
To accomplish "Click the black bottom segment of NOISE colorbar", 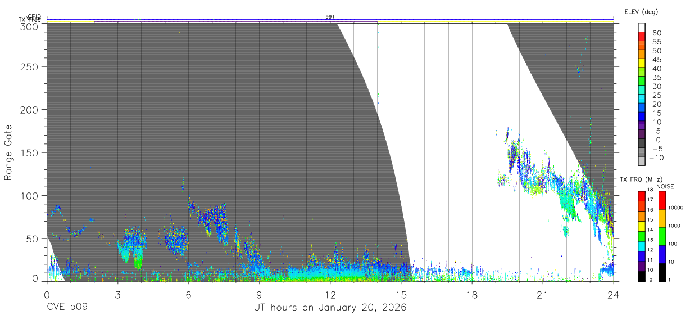I will (x=662, y=272).
